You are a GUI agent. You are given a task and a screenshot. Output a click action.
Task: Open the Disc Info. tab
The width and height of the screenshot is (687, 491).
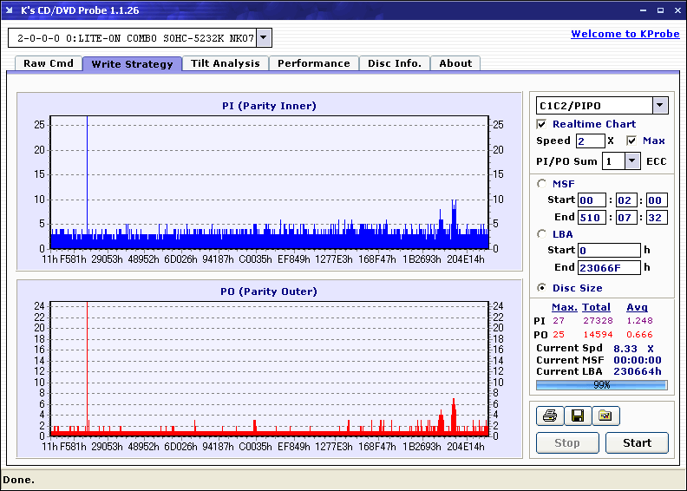[x=395, y=63]
